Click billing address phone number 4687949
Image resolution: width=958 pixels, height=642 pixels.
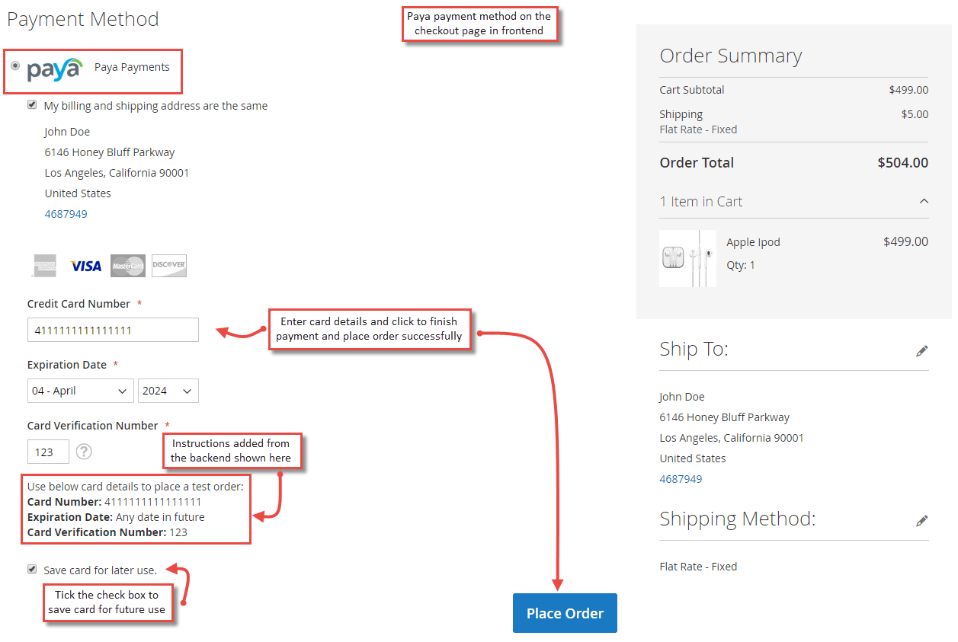coord(66,214)
